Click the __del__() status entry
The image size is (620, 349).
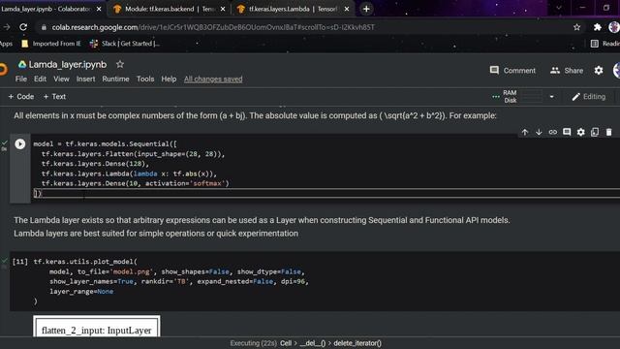312,343
